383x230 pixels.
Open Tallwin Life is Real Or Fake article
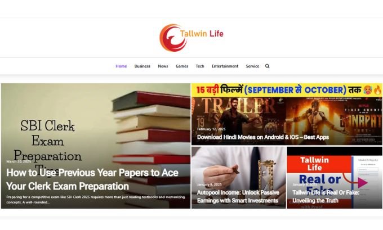(x=326, y=196)
